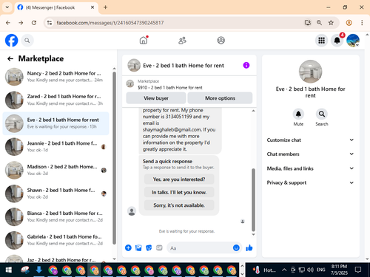Switch to the Messenger | Facebook tab
The image size is (370, 277).
pos(56,7)
